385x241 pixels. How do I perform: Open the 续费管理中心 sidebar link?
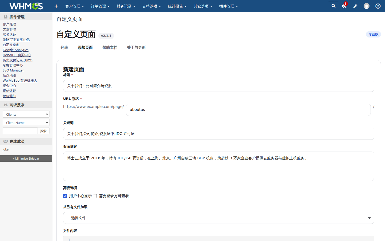tap(13, 65)
